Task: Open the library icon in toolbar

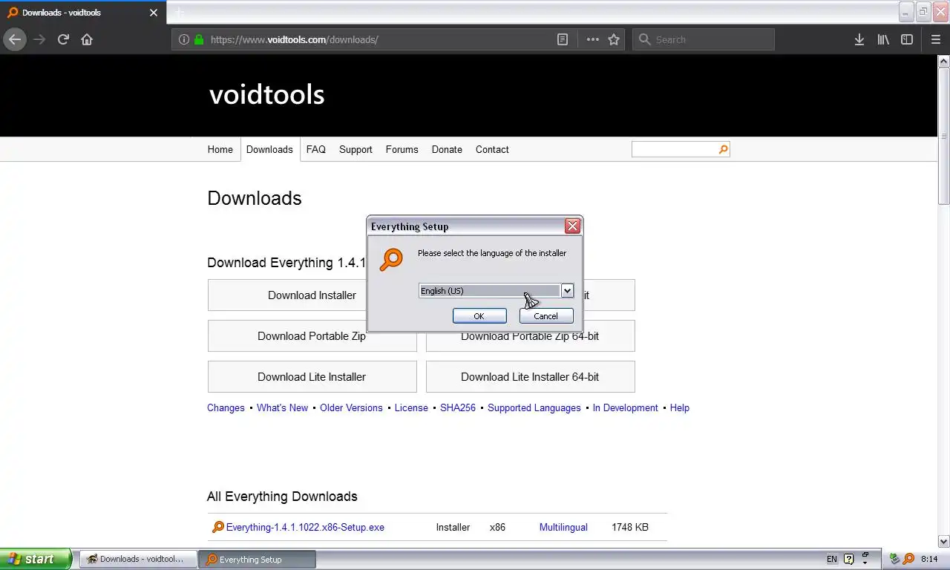Action: (883, 39)
